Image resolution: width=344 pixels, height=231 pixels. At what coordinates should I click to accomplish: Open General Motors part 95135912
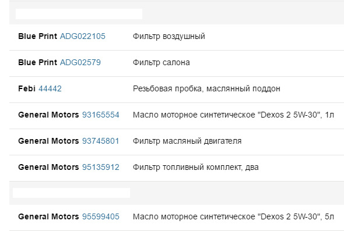101,167
